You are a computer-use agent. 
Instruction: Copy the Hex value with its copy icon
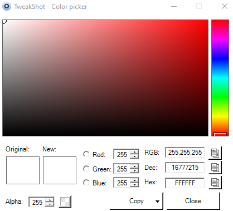tap(215, 183)
